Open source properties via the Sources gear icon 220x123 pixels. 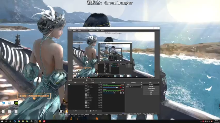91,111
